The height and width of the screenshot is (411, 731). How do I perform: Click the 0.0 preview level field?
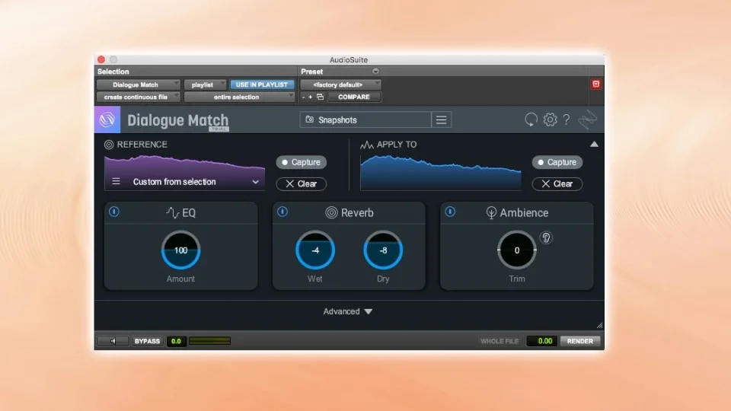[x=176, y=341]
